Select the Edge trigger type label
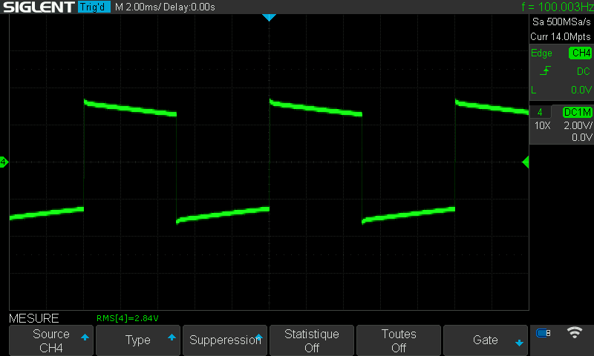594x356 pixels. point(542,53)
